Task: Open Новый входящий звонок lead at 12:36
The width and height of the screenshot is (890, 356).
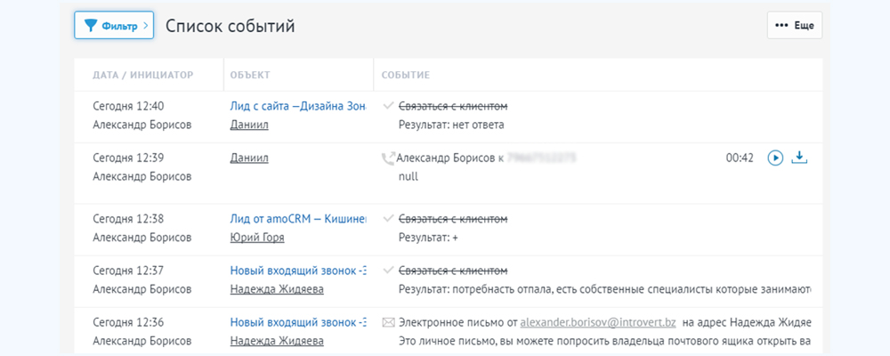Action: click(297, 321)
